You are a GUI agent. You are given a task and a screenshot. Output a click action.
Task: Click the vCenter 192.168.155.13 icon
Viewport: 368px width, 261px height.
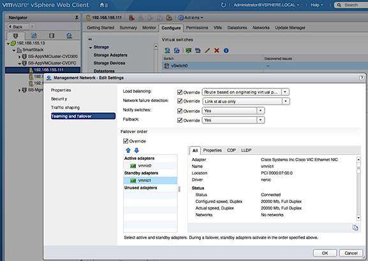pyautogui.click(x=13, y=43)
